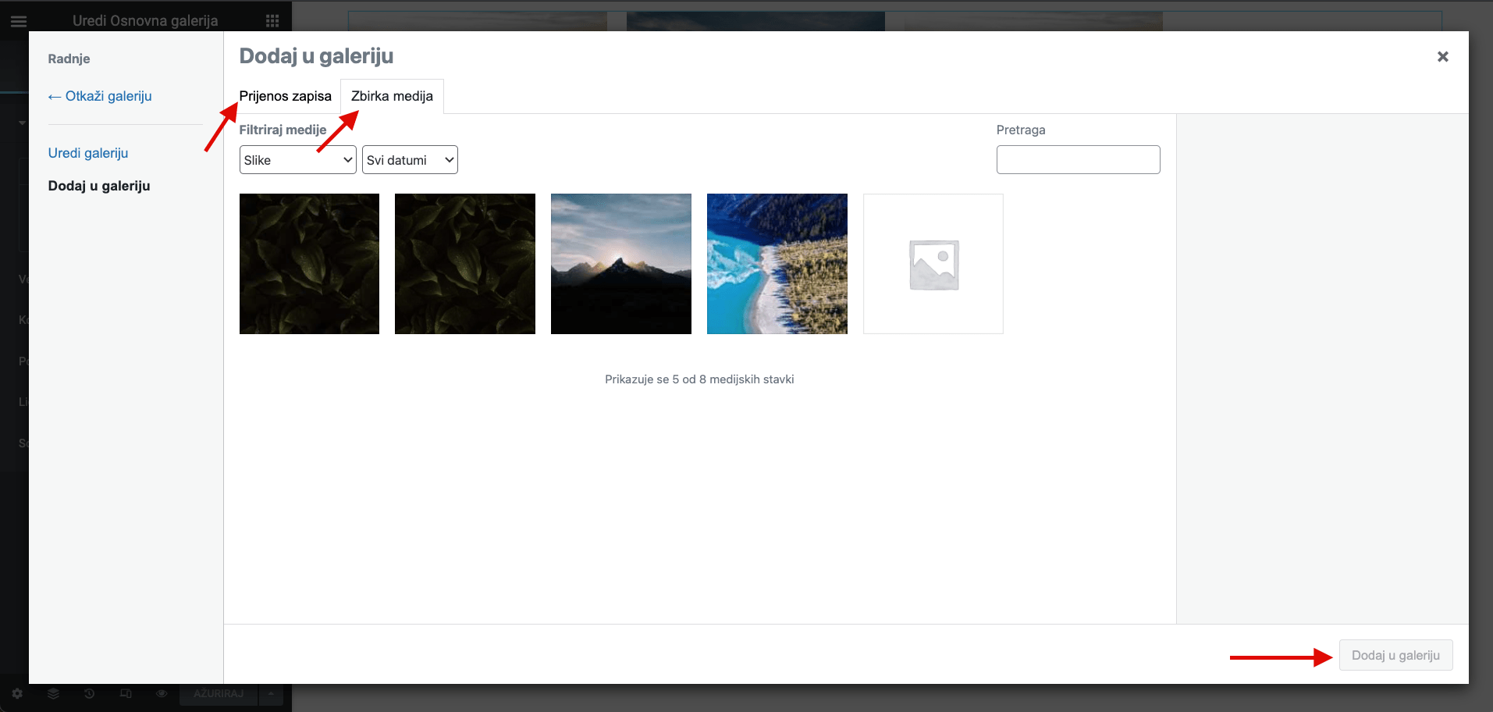Screen dimensions: 1493x712
Task: Open the Navigator layers icon
Action: coord(53,693)
